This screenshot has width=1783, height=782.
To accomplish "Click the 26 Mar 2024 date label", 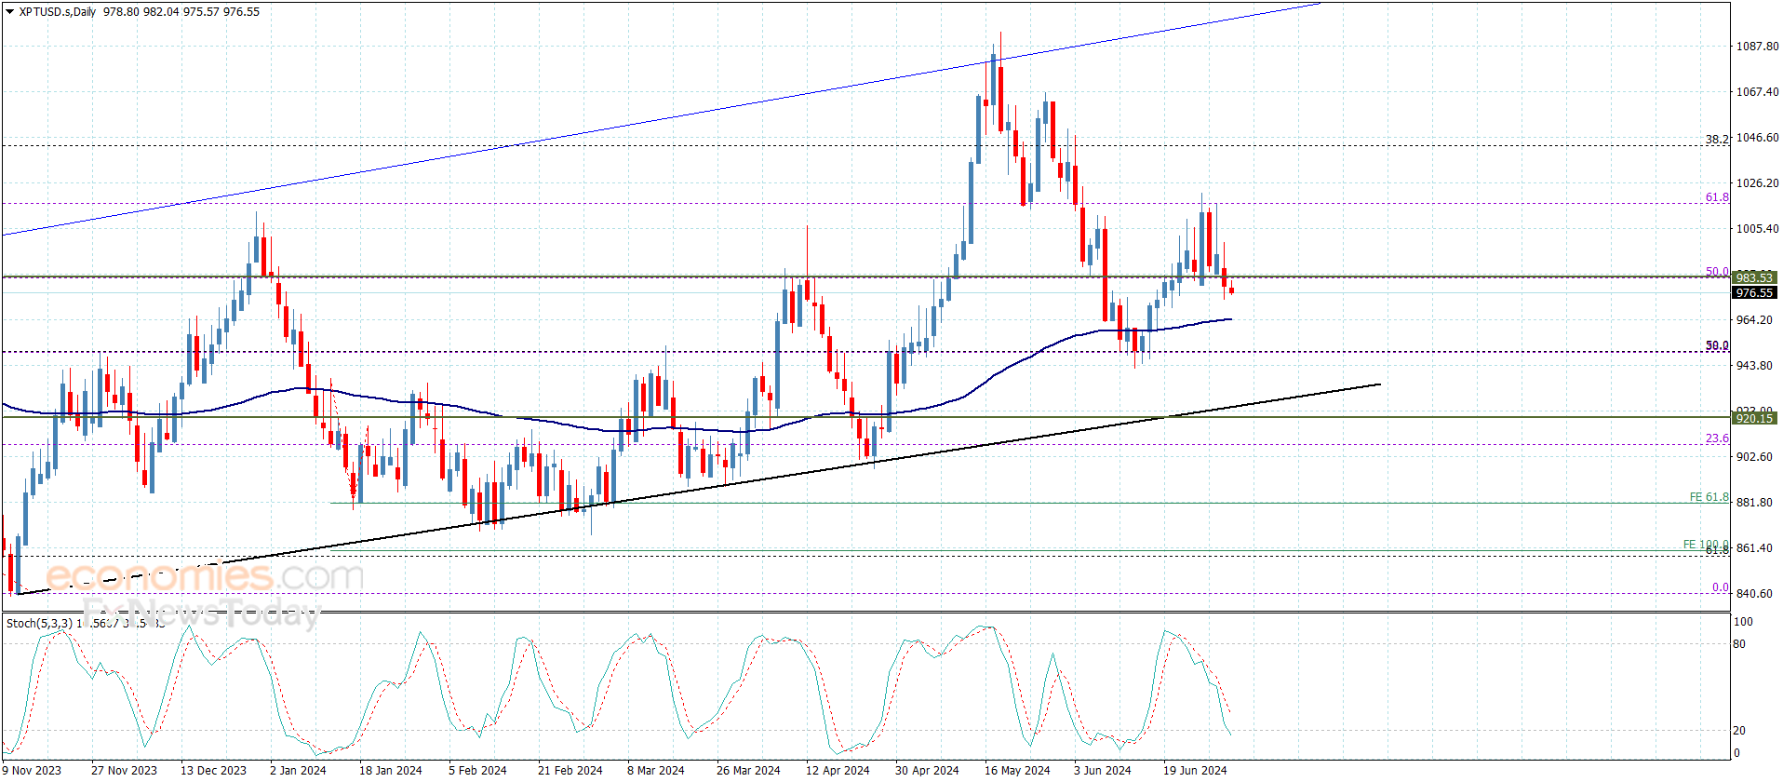I will (x=748, y=770).
